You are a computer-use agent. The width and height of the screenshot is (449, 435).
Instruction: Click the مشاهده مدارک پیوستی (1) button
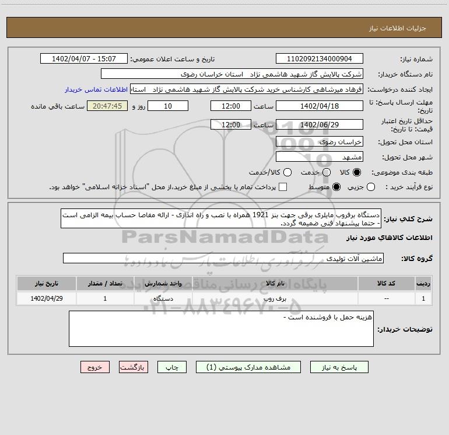(248, 367)
